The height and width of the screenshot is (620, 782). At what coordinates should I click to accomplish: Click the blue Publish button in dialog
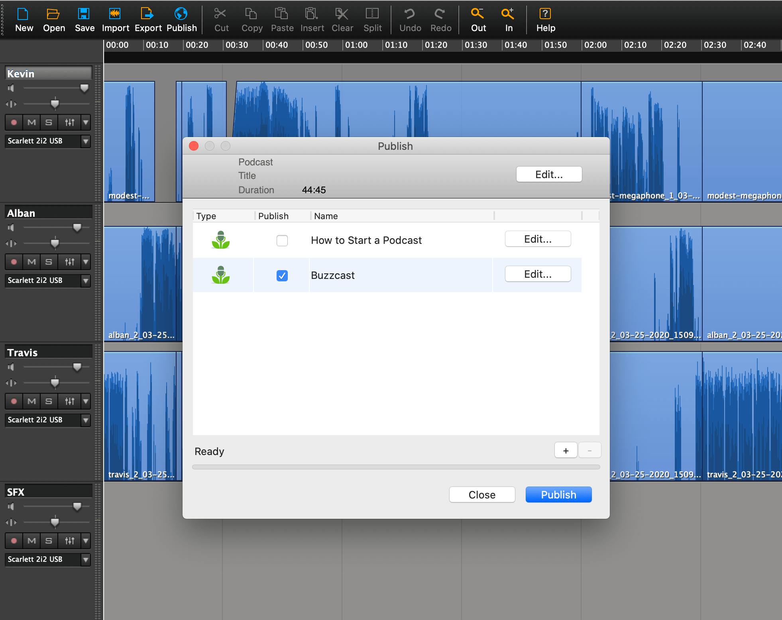click(x=558, y=494)
